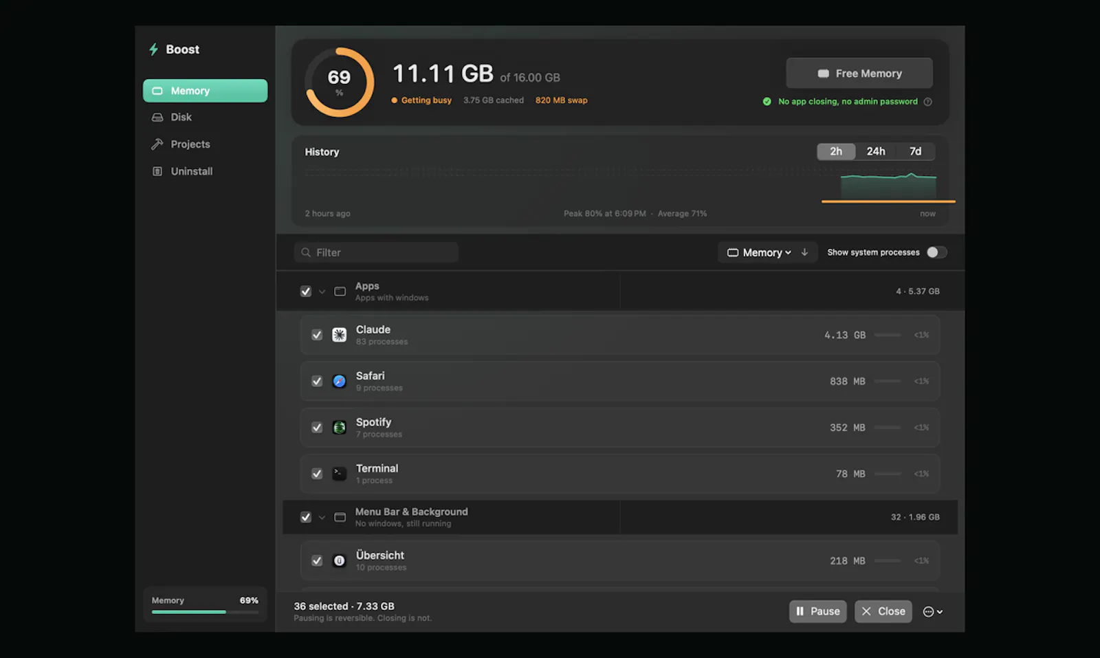
Task: Click the sidebar Memory 69% progress bar
Action: tap(205, 612)
